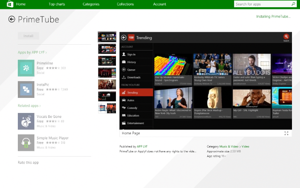Open the Dial Up Modem Handshake video tile
The image size is (300, 188).
point(173,69)
